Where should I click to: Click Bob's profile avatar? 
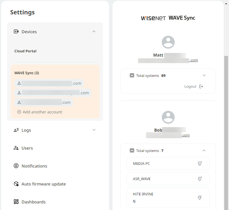[168, 117]
